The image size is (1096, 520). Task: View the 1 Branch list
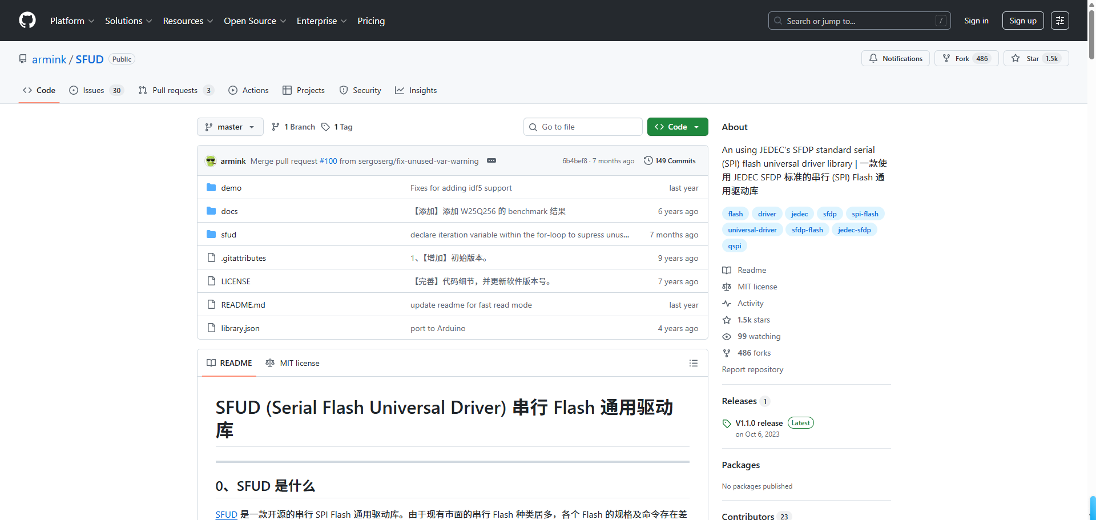pos(293,127)
